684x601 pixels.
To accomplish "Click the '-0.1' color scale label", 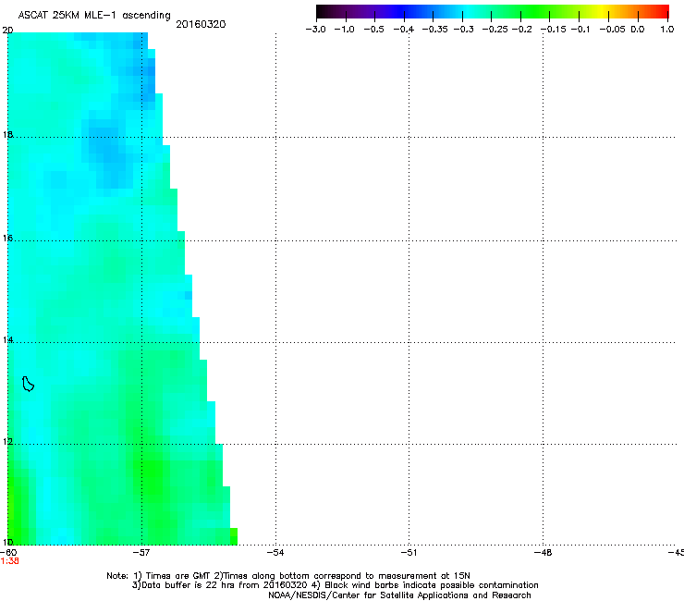I will [580, 30].
